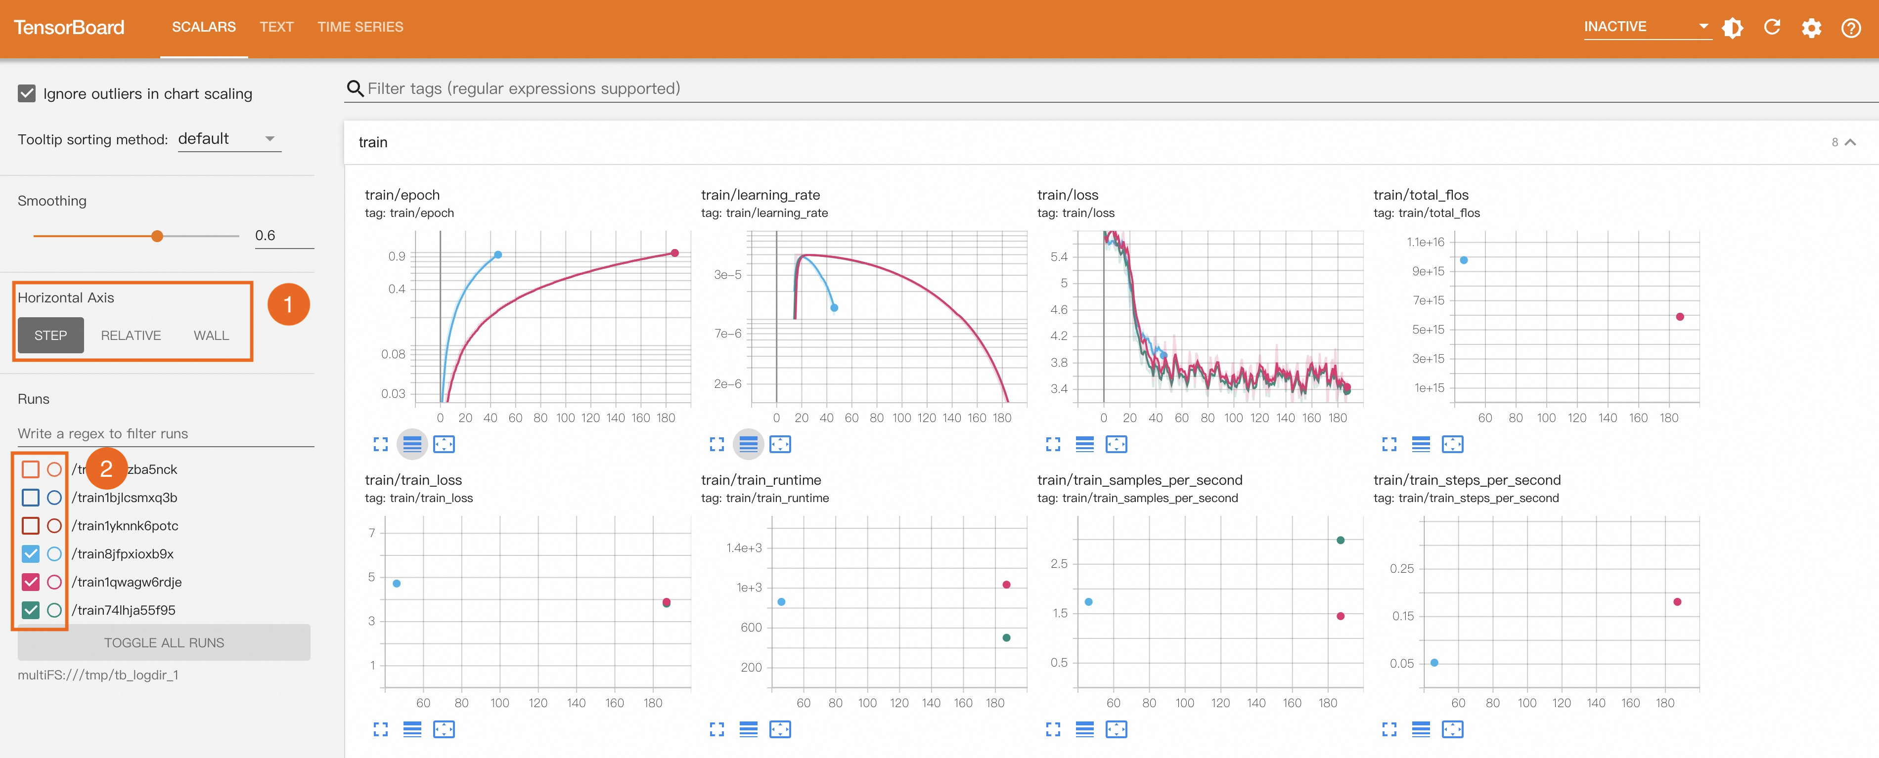Open the TEXT tab

(x=276, y=27)
